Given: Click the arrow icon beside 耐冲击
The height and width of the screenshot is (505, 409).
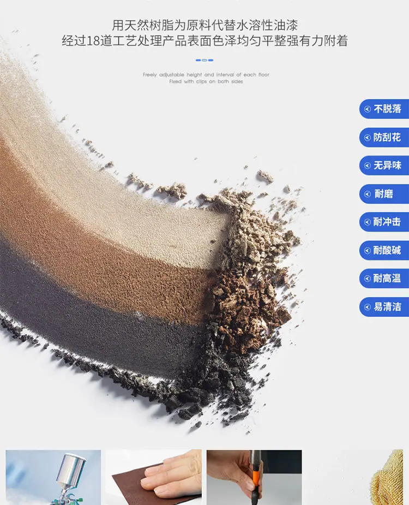Looking at the screenshot, I should [x=367, y=222].
